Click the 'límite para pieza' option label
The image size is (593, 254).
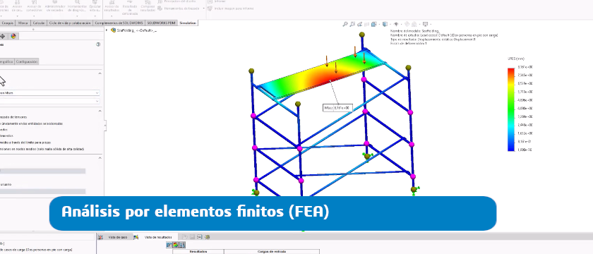25,143
